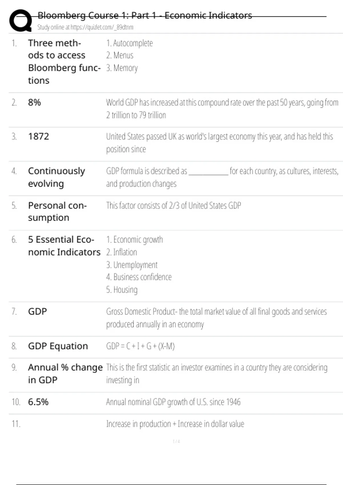This screenshot has width=343, height=485.
Task: Select the "Personal consumption" term
Action: 57,211
